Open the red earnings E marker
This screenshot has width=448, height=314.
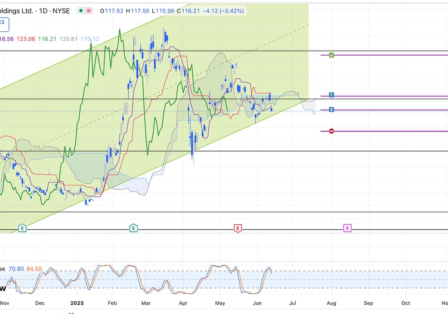pos(238,228)
